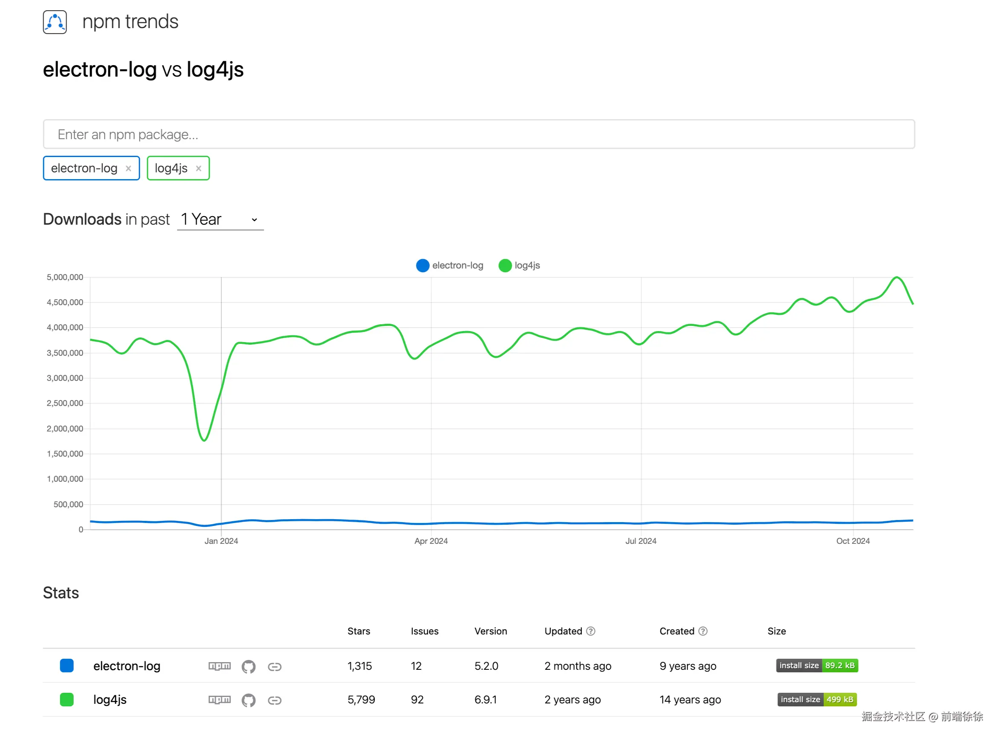Open electron-log GitHub repository icon
This screenshot has width=1001, height=740.
tap(248, 666)
